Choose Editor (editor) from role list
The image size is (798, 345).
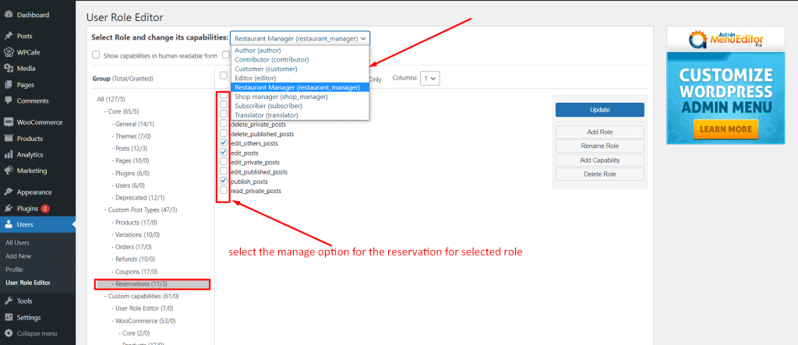pos(300,78)
